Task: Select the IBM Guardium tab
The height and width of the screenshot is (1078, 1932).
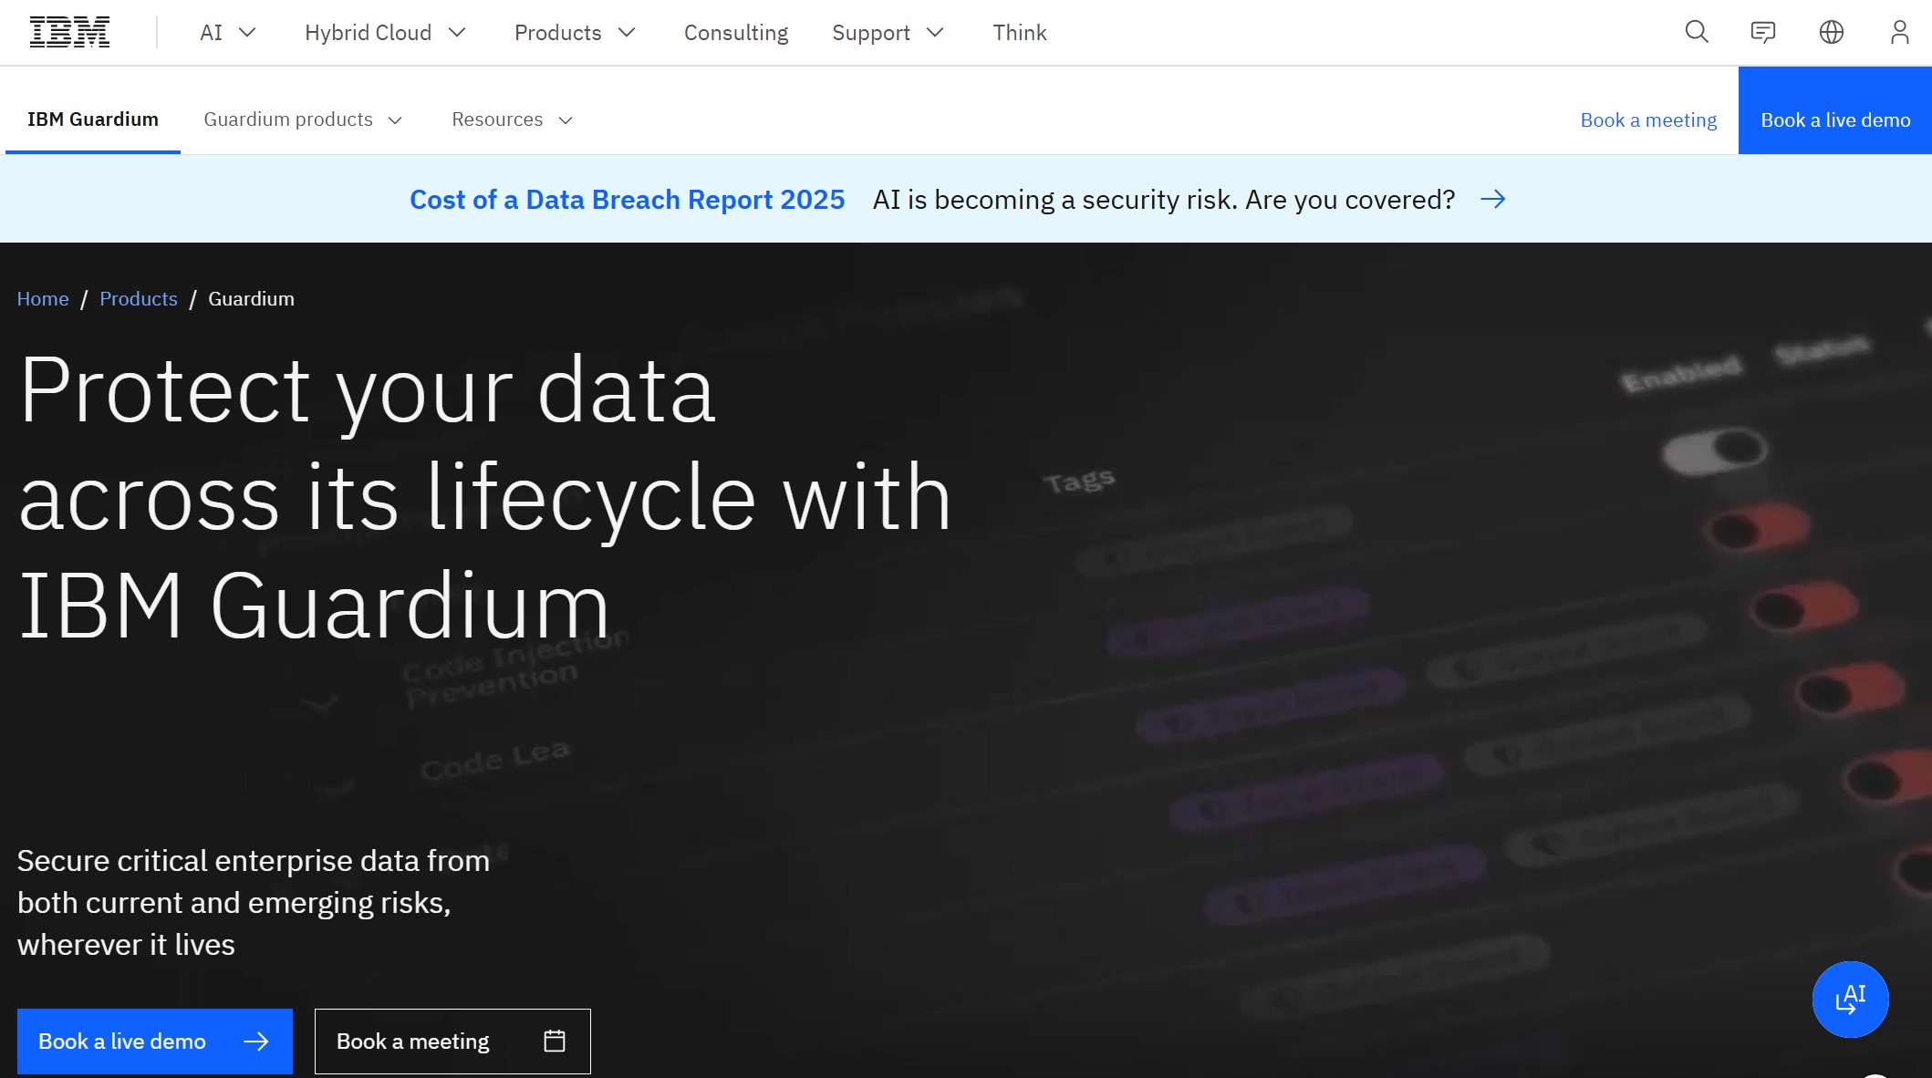Action: click(91, 119)
